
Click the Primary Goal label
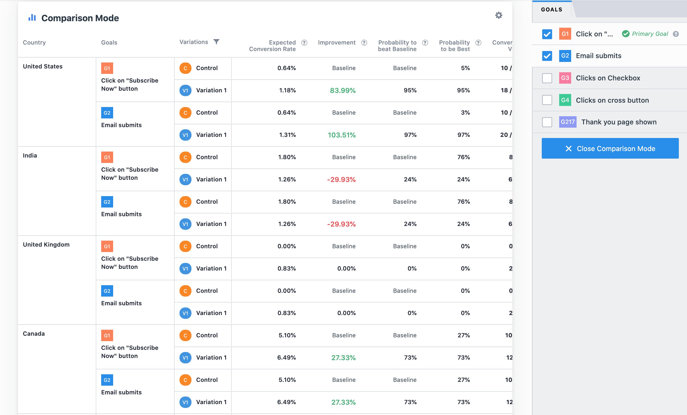click(x=650, y=34)
